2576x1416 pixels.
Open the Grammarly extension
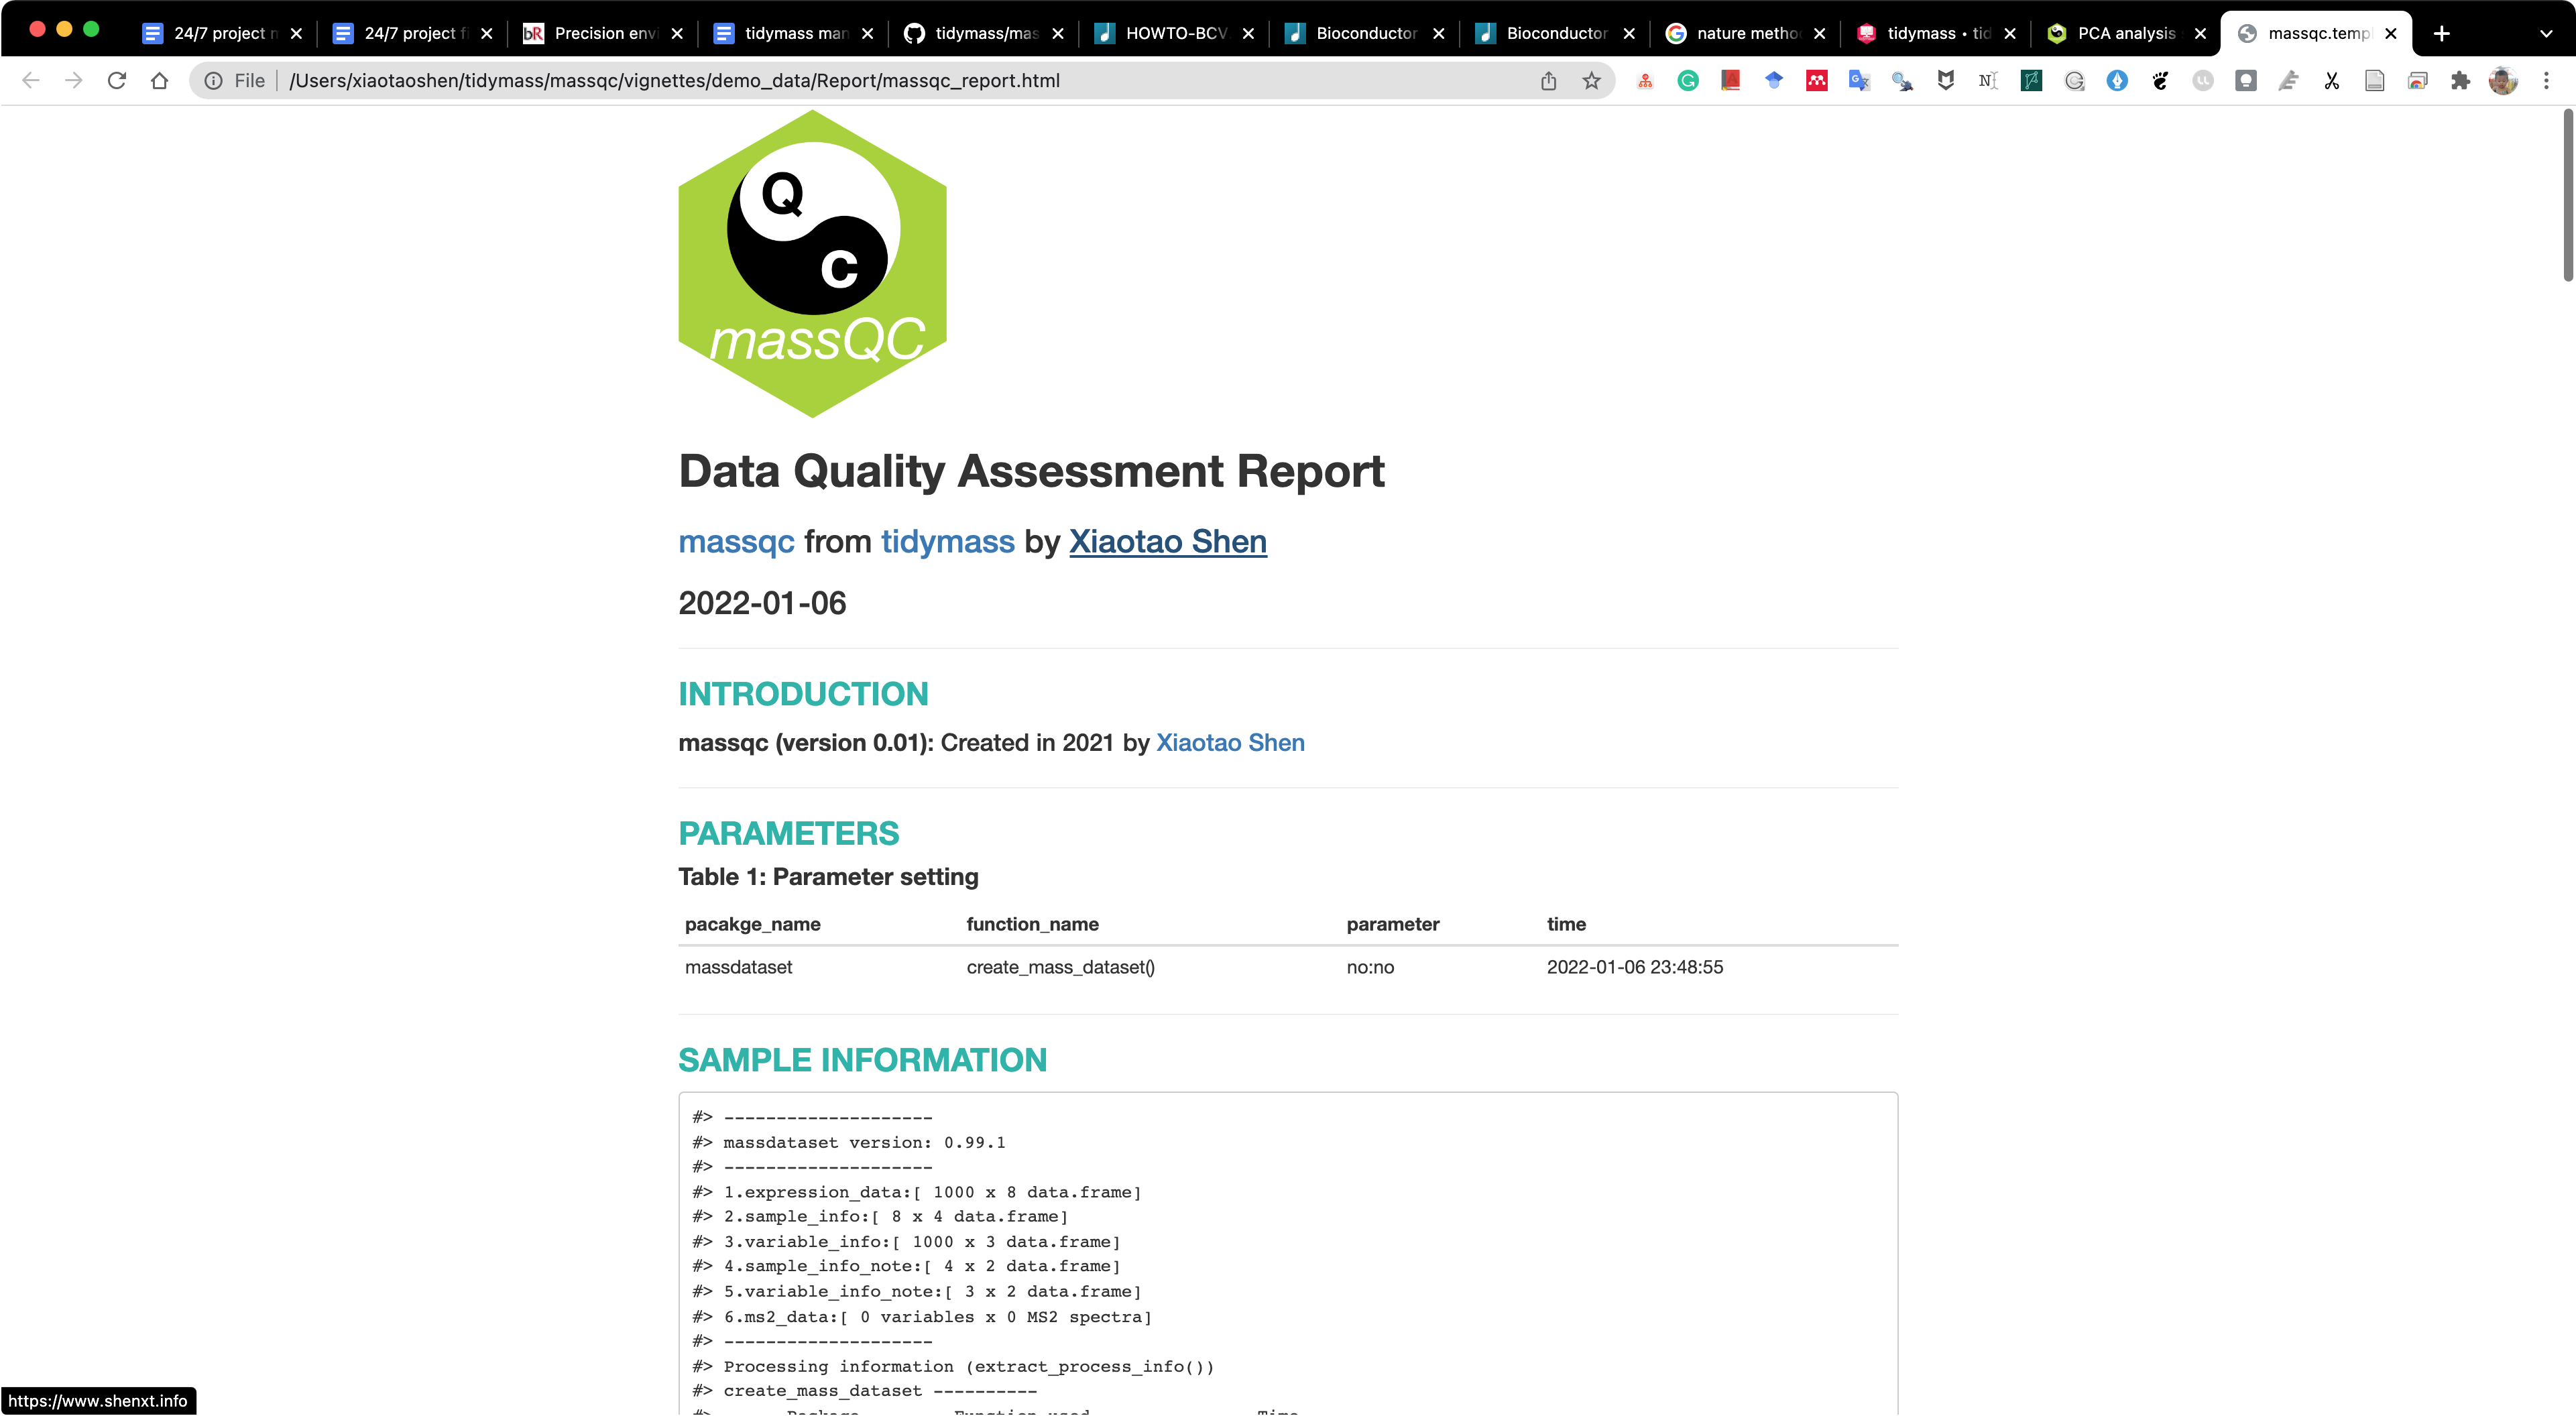(1688, 81)
